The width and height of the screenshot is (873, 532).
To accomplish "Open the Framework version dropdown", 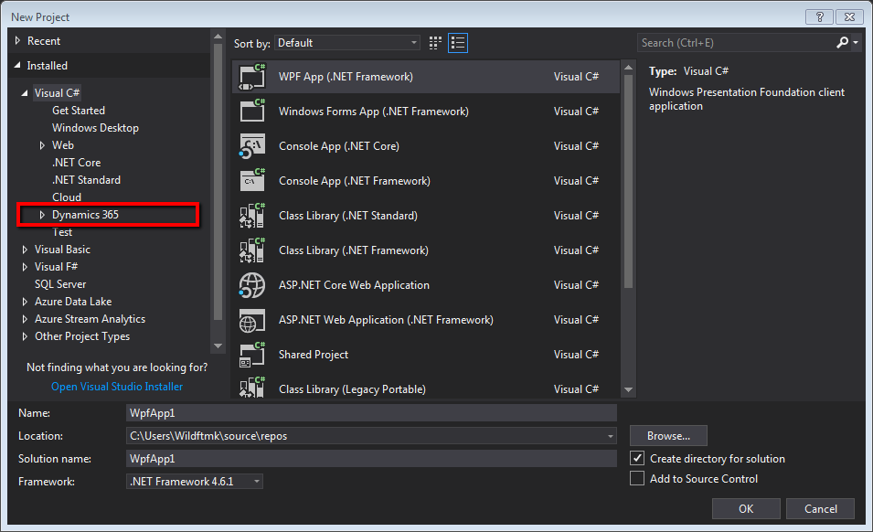I will pyautogui.click(x=195, y=482).
